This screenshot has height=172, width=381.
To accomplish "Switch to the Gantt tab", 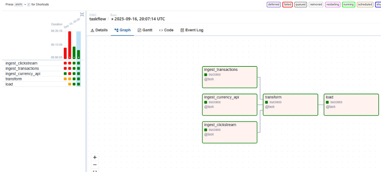I will pyautogui.click(x=145, y=30).
